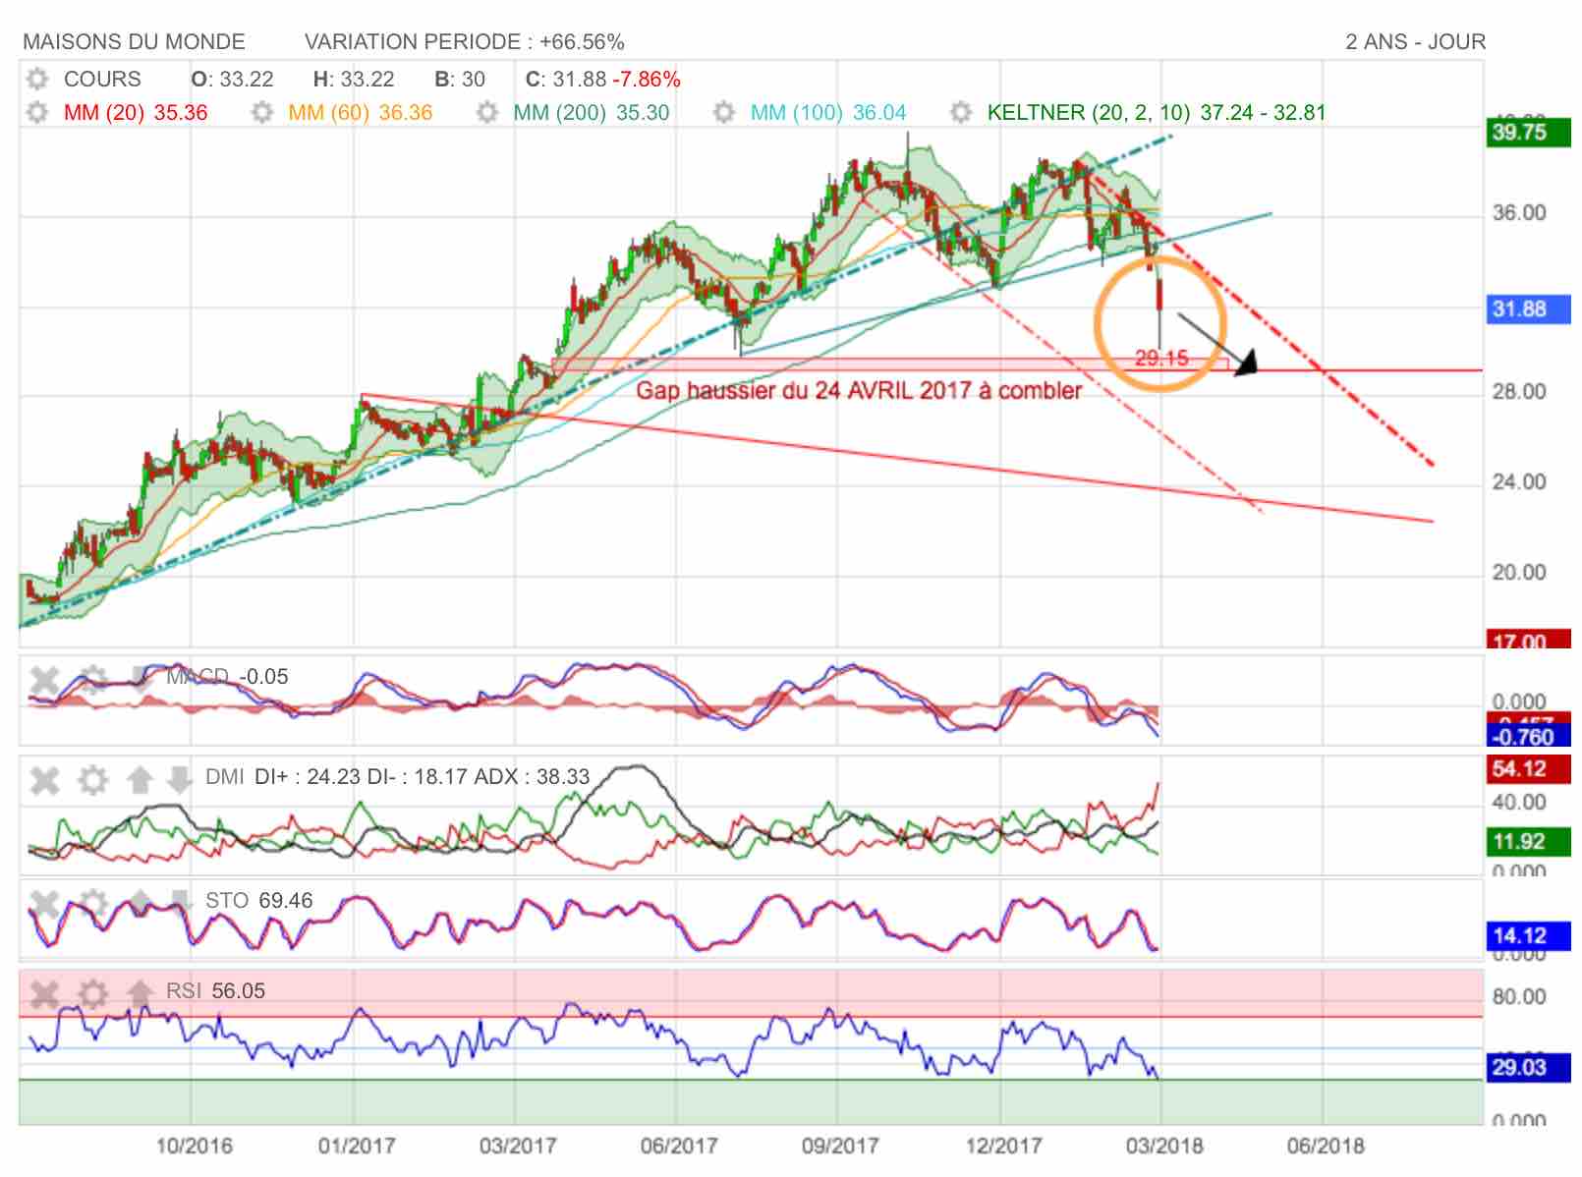Viewport: 1582px width, 1177px height.
Task: Click the STO 69.46 readout
Action: pyautogui.click(x=259, y=900)
